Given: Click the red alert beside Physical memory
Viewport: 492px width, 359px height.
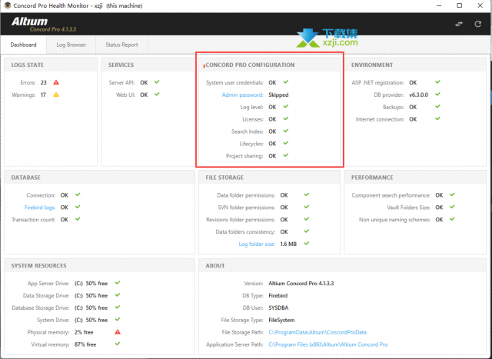Looking at the screenshot, I should (x=118, y=331).
